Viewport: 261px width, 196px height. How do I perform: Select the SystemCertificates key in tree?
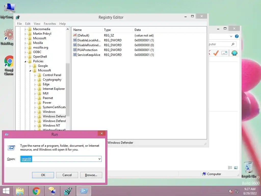[x=54, y=107]
